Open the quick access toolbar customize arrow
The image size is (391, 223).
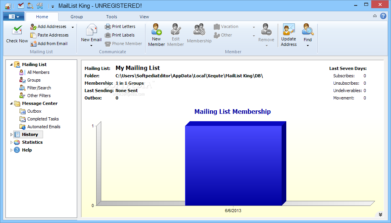click(x=53, y=7)
